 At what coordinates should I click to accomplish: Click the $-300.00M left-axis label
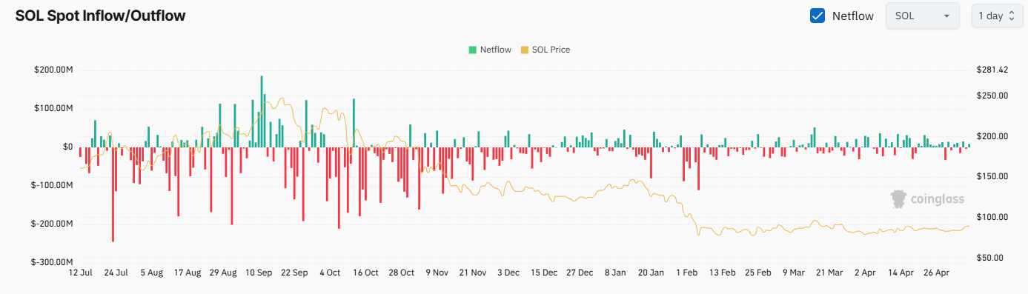[x=52, y=262]
